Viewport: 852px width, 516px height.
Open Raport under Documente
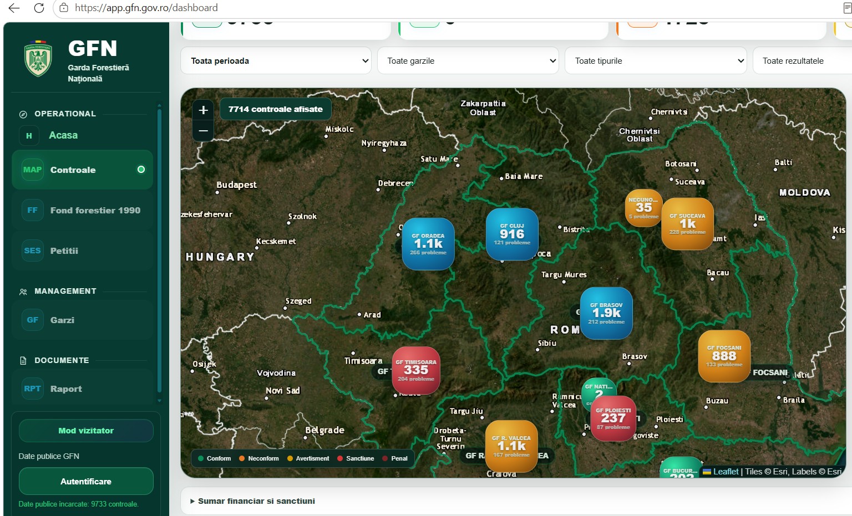[82, 389]
